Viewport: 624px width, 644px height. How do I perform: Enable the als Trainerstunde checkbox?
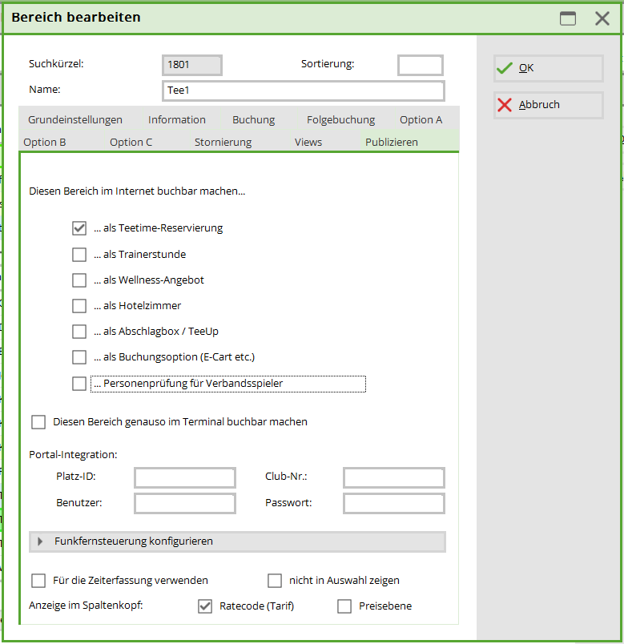79,255
